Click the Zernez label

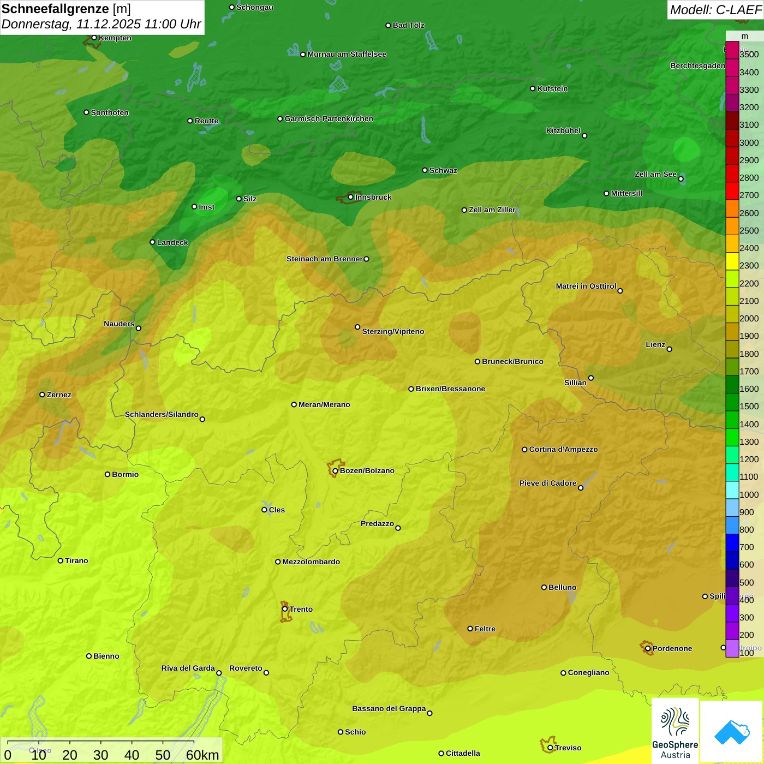coord(59,395)
